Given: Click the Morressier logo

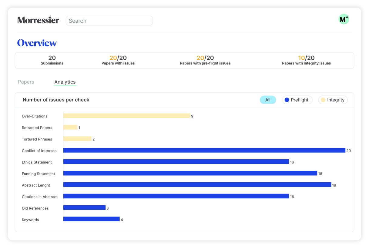Looking at the screenshot, I should click(38, 20).
